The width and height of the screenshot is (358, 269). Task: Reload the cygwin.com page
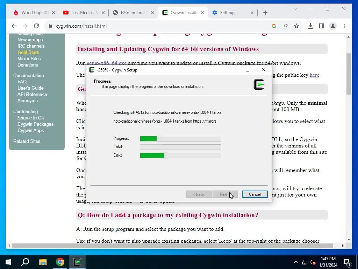pos(36,26)
